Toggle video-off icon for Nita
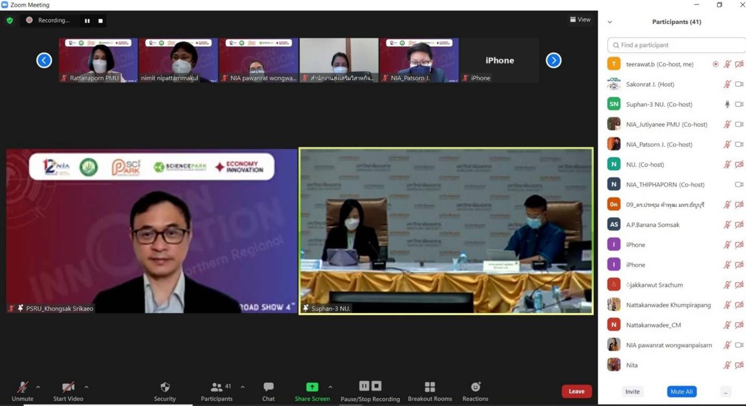The image size is (746, 406). click(739, 365)
